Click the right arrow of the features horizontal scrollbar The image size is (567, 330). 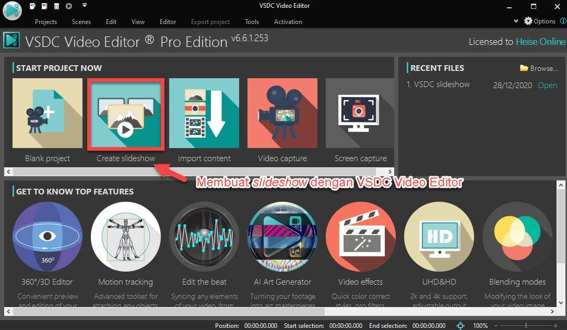click(x=552, y=311)
